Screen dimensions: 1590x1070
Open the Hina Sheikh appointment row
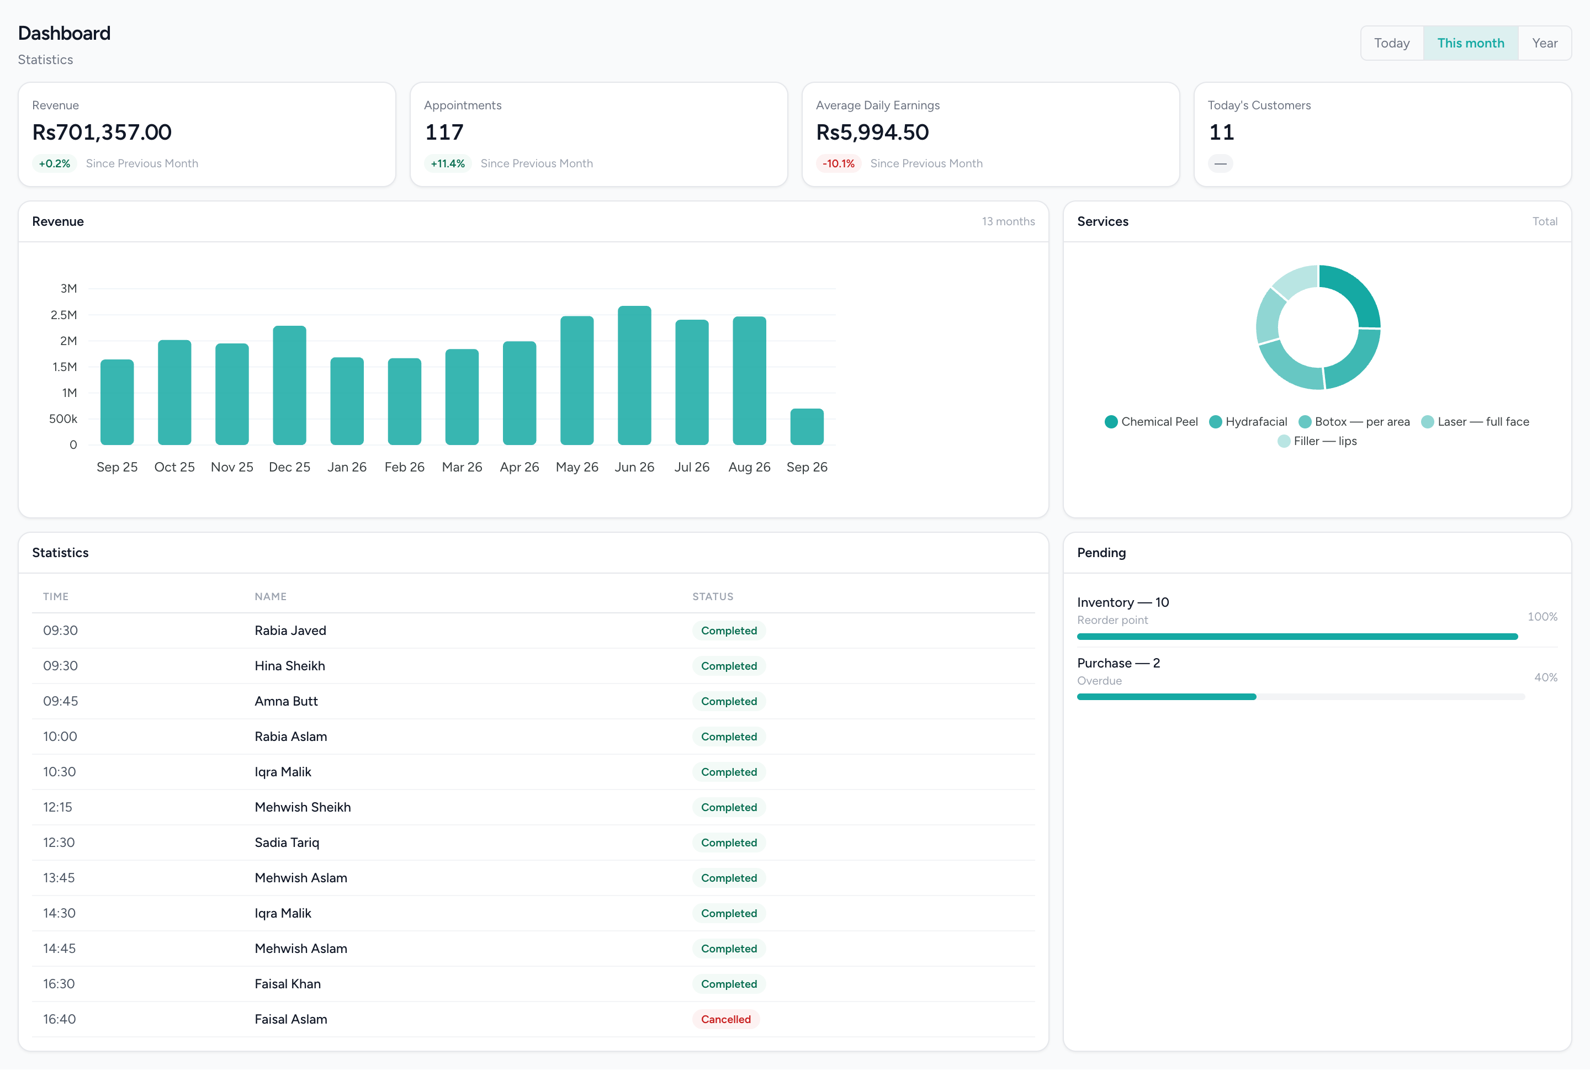(533, 666)
